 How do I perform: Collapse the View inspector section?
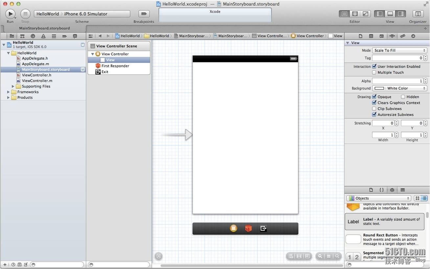pyautogui.click(x=348, y=43)
